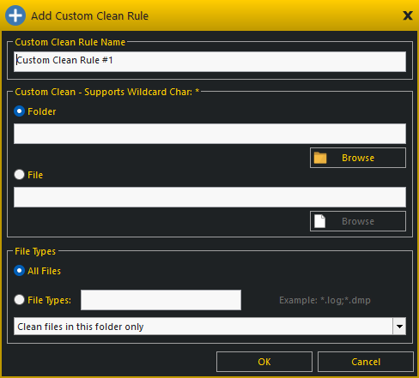Open the 'Clean files in this folder only' combo box

(x=209, y=327)
